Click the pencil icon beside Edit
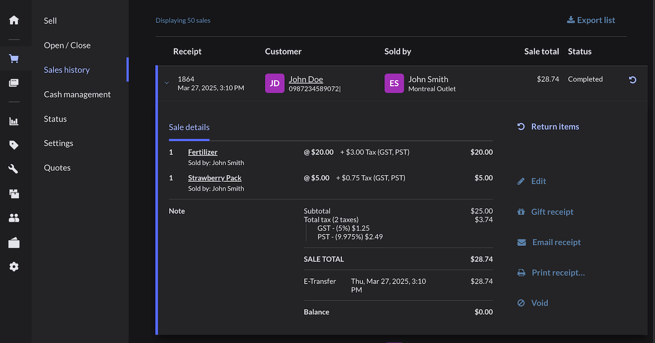This screenshot has width=655, height=343. click(x=521, y=181)
